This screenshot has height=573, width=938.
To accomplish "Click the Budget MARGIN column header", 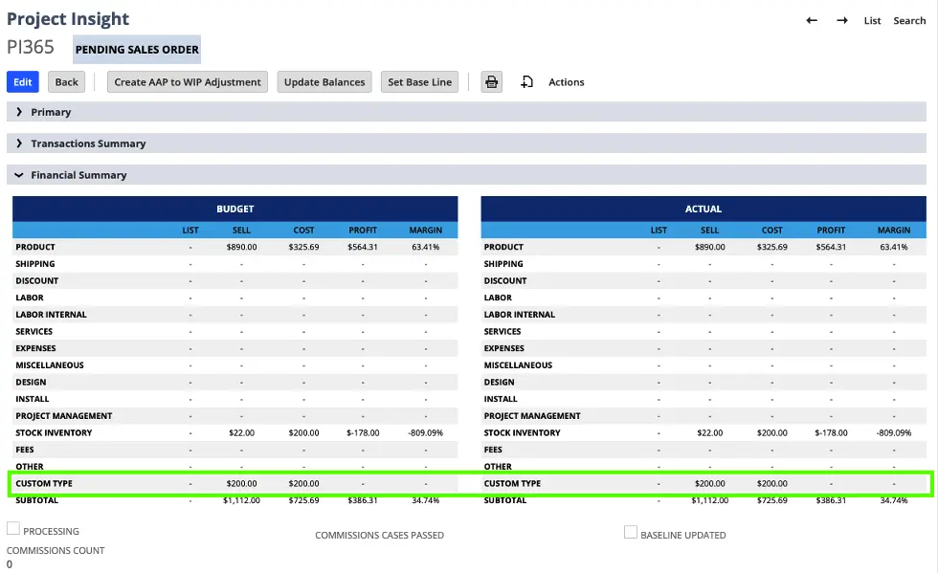I will click(425, 231).
